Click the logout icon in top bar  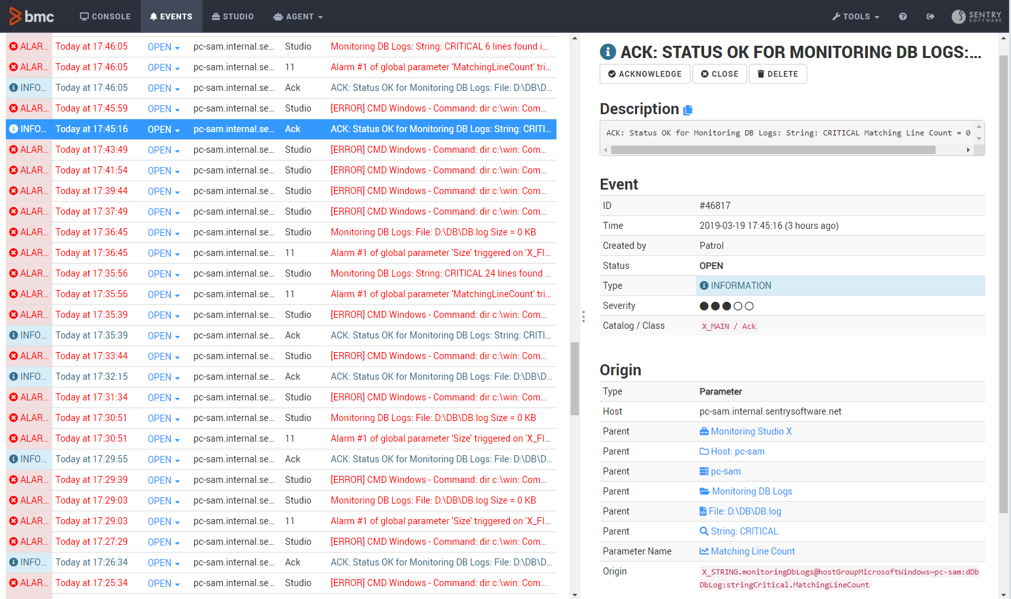930,17
